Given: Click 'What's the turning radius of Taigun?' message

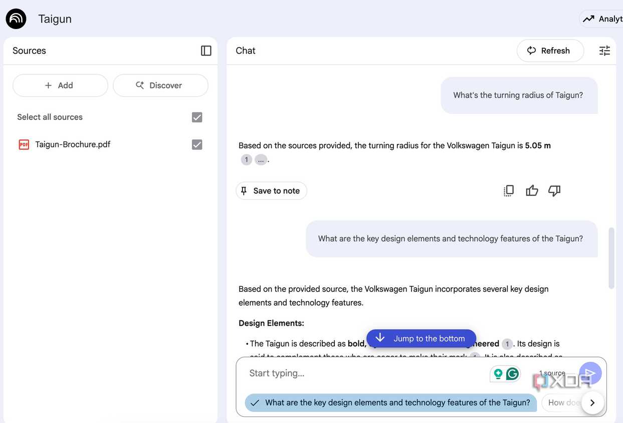Looking at the screenshot, I should 518,95.
